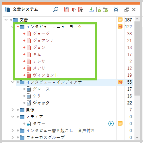Open memo icon on インタビュー - インディアナ
Viewport: 143px width, 143px height.
(120, 82)
